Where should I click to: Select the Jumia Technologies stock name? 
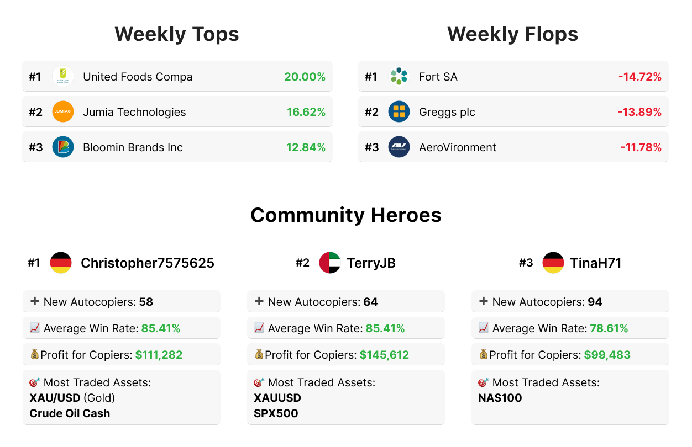click(x=134, y=112)
